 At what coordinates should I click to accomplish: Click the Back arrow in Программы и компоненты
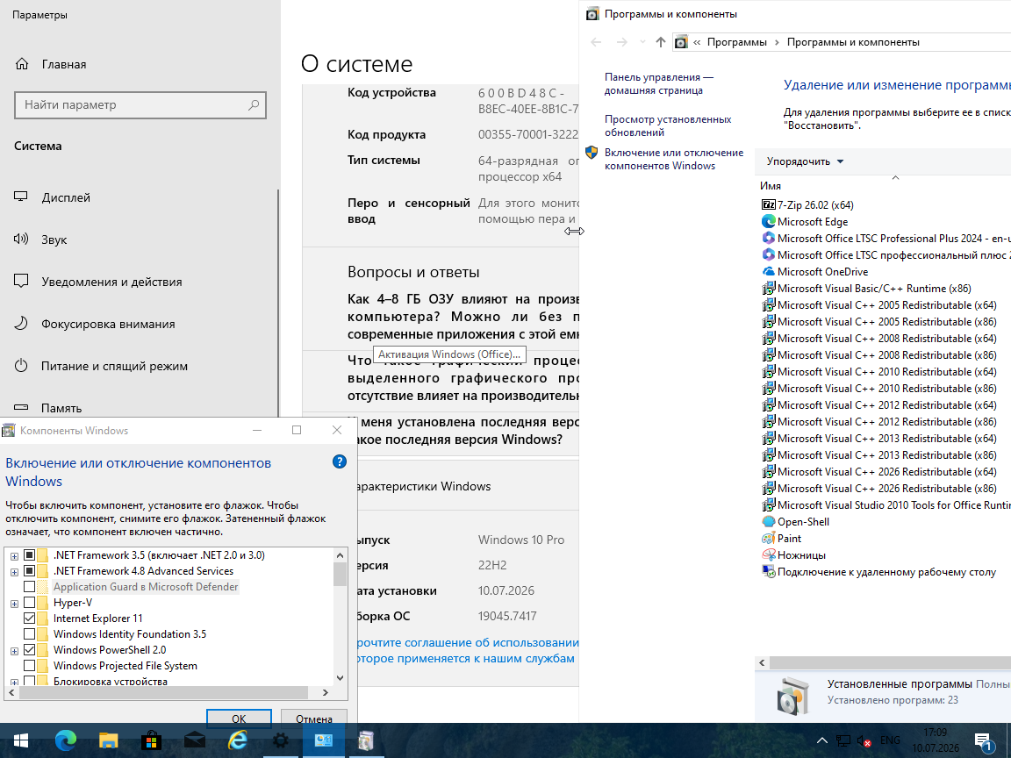[x=597, y=42]
